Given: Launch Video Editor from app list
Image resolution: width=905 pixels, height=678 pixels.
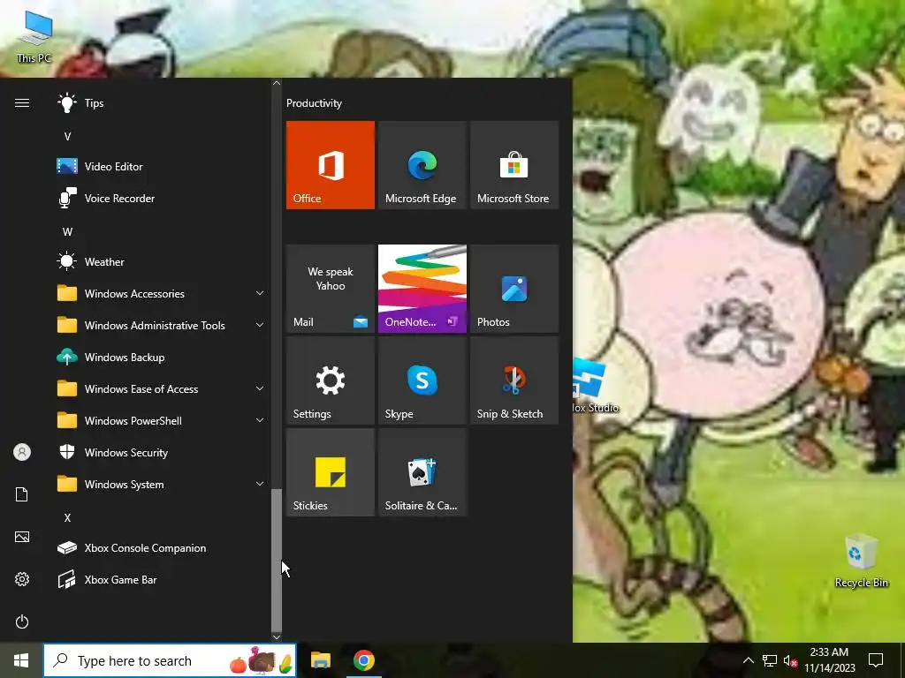Looking at the screenshot, I should click(162, 167).
